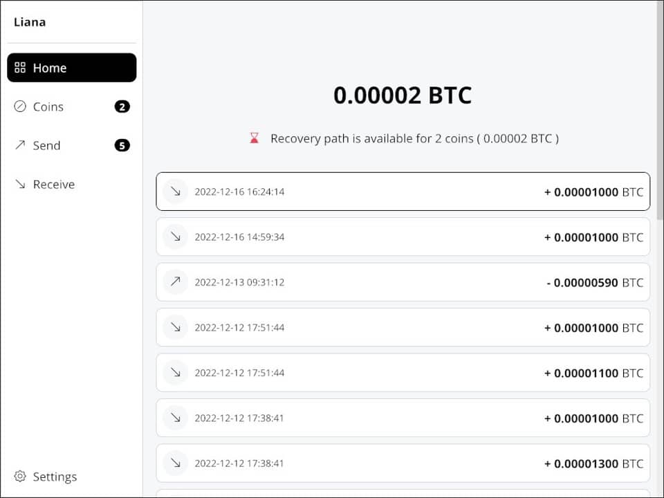Image resolution: width=664 pixels, height=498 pixels.
Task: Open the -0.00000590 BTC transaction
Action: coord(403,282)
